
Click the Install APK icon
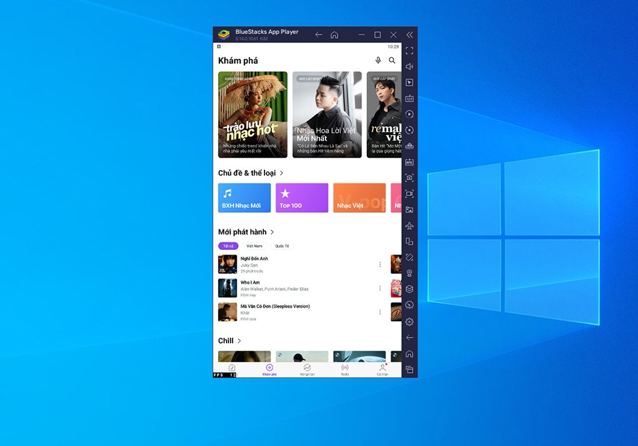409,162
